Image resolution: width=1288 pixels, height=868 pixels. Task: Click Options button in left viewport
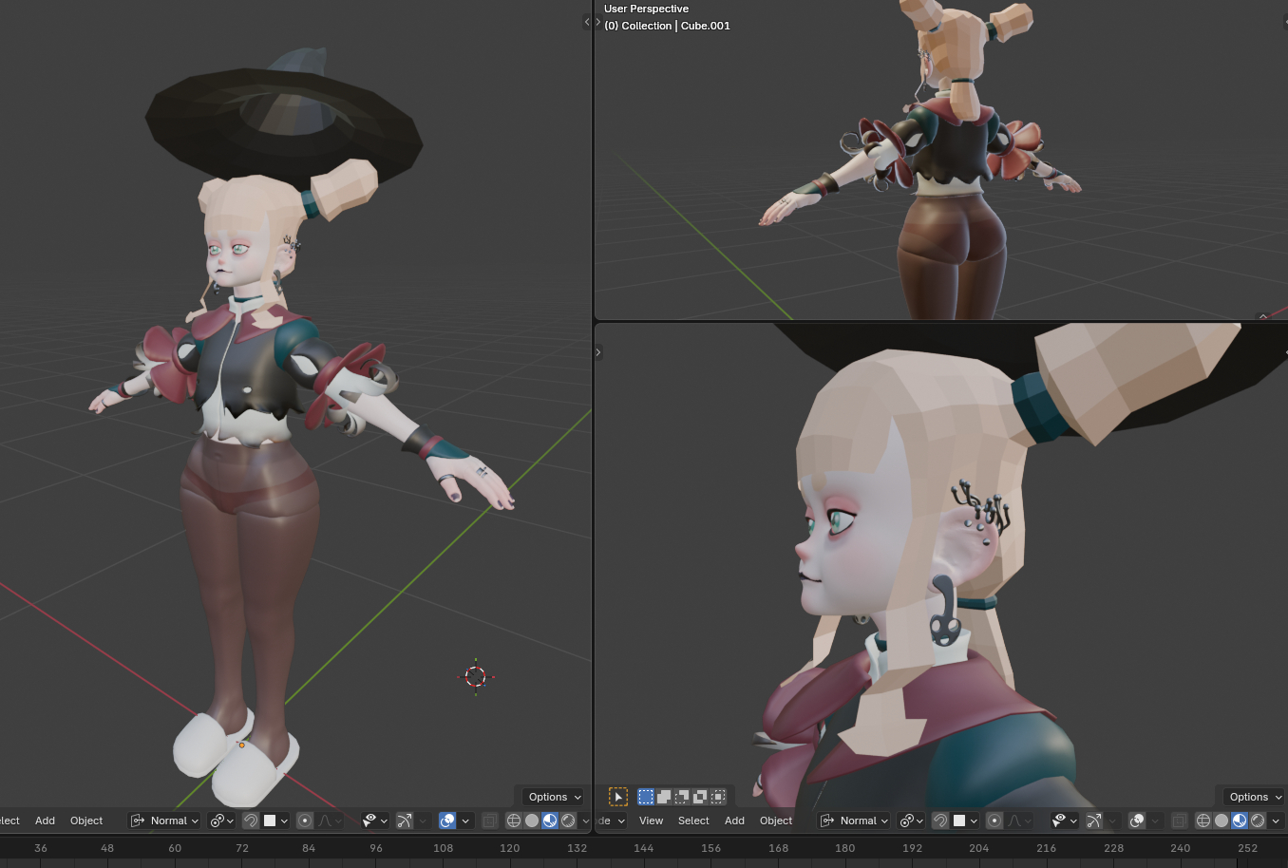[x=554, y=797]
